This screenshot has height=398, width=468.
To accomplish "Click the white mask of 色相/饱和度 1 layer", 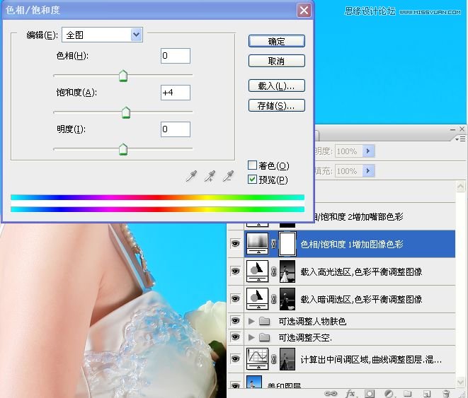I will [287, 244].
